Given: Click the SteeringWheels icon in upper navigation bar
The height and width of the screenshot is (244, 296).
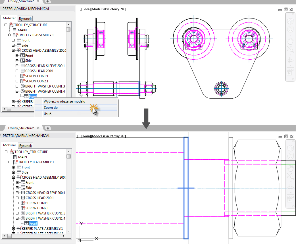Looking at the screenshot, I should pos(290,29).
